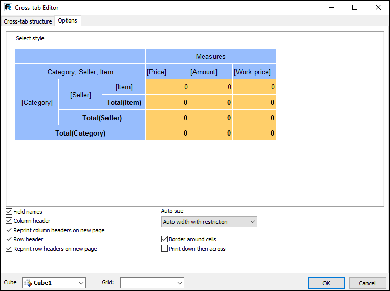This screenshot has width=390, height=291.
Task: Close the Cross-tab Editor window
Action: (378, 8)
